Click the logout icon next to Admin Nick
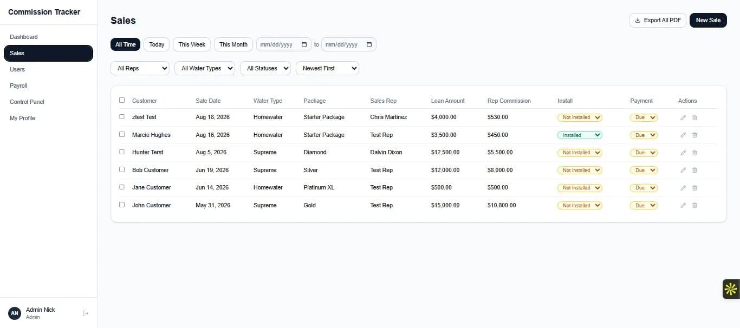The height and width of the screenshot is (328, 740). (86, 313)
